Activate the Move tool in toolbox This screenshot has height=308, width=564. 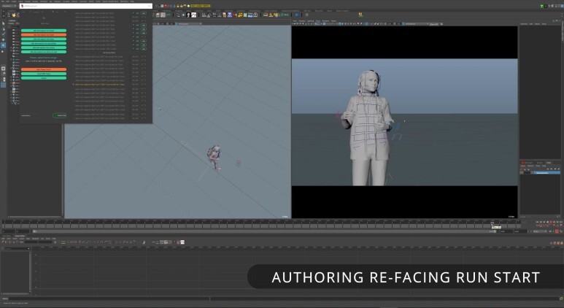tap(3, 39)
